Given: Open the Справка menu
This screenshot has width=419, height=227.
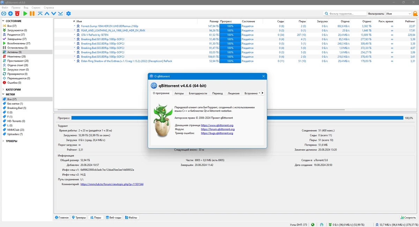Looking at the screenshot, I should pos(49,7).
